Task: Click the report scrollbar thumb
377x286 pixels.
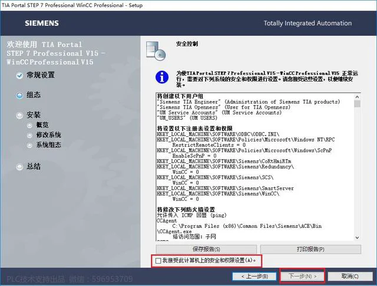Action: pyautogui.click(x=357, y=103)
